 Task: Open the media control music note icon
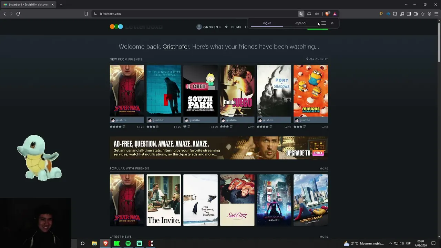coord(402,14)
